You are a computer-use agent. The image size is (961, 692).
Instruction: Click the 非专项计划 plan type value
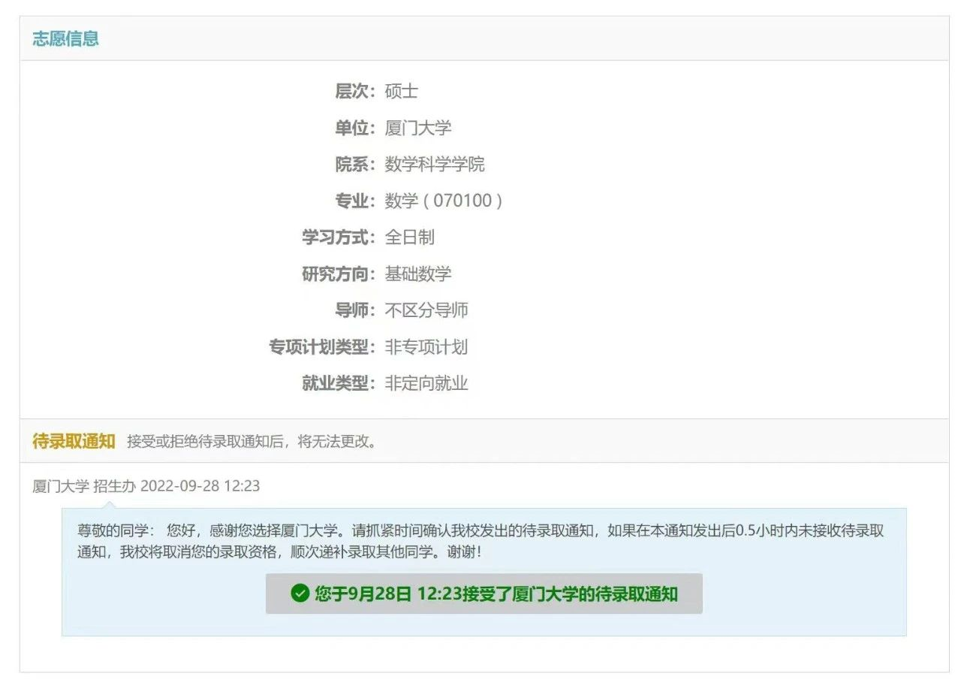(426, 347)
